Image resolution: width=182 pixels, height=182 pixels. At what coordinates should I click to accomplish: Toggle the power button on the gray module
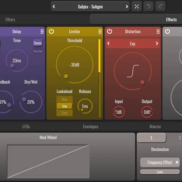coord(167,31)
